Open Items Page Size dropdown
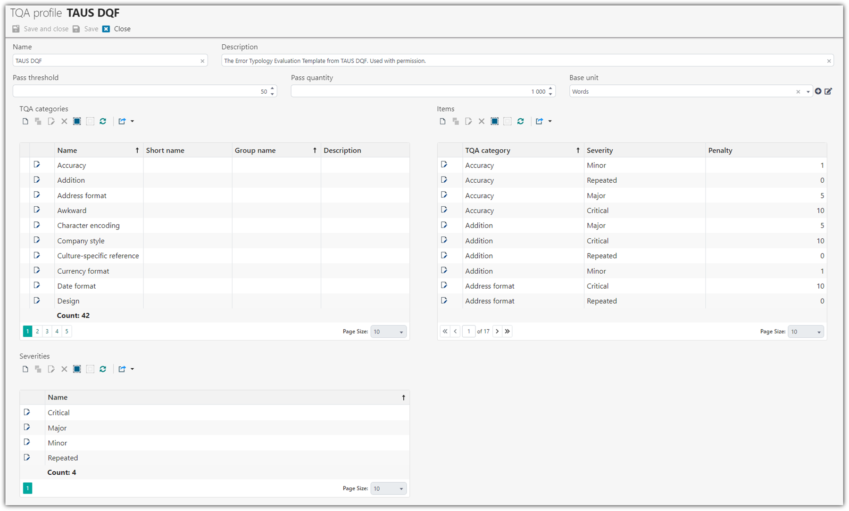The height and width of the screenshot is (511, 849). [x=806, y=332]
